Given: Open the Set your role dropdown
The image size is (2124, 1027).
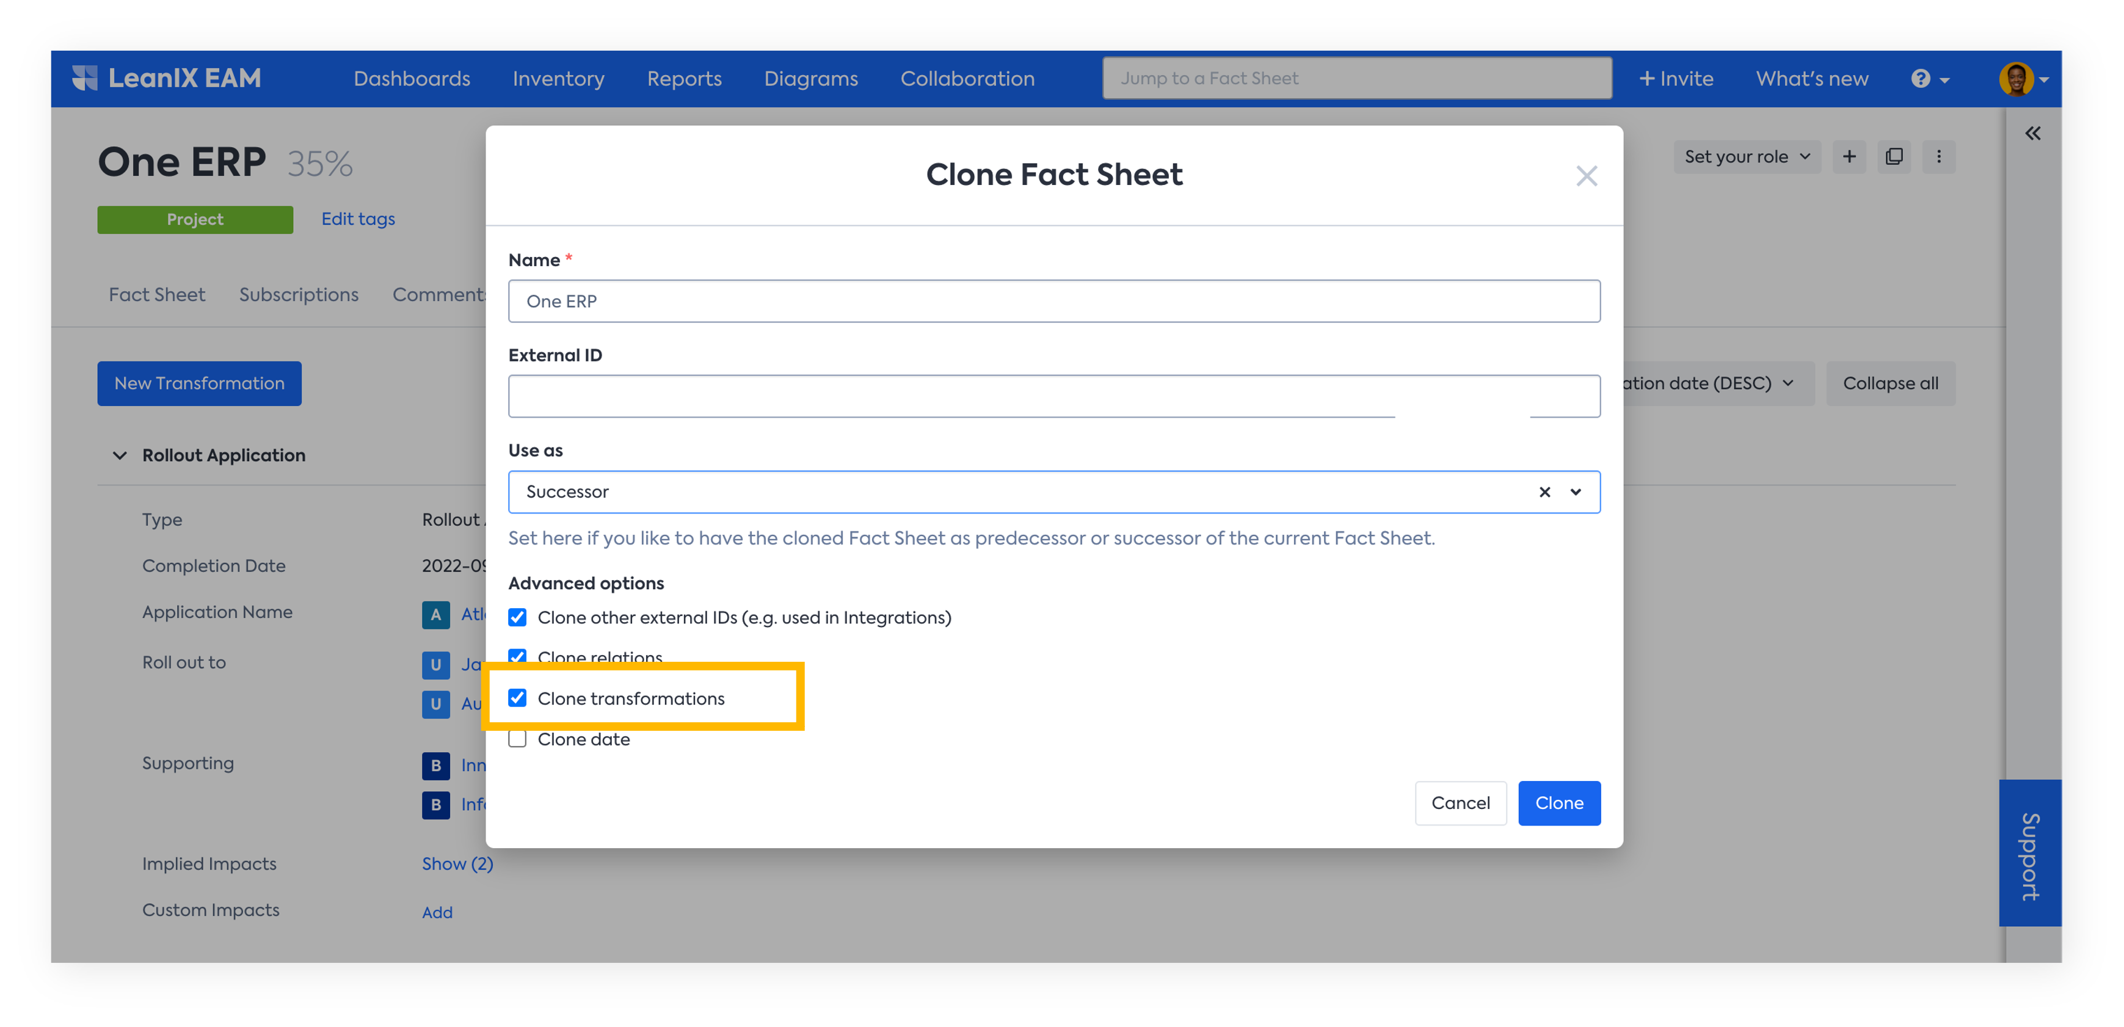Looking at the screenshot, I should 1747,156.
